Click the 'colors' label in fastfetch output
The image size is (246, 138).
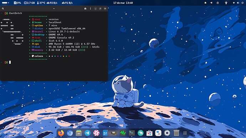click(39, 56)
